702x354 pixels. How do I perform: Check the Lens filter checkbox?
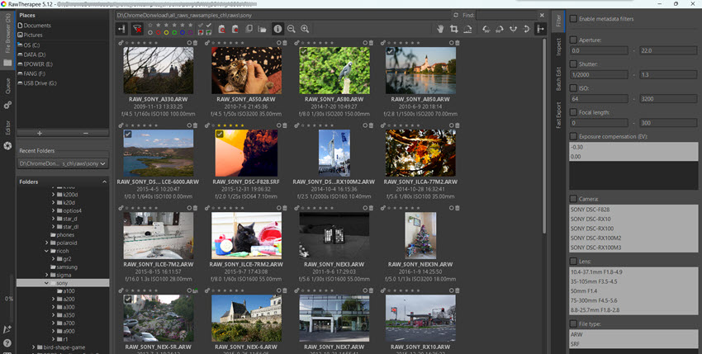pos(573,262)
